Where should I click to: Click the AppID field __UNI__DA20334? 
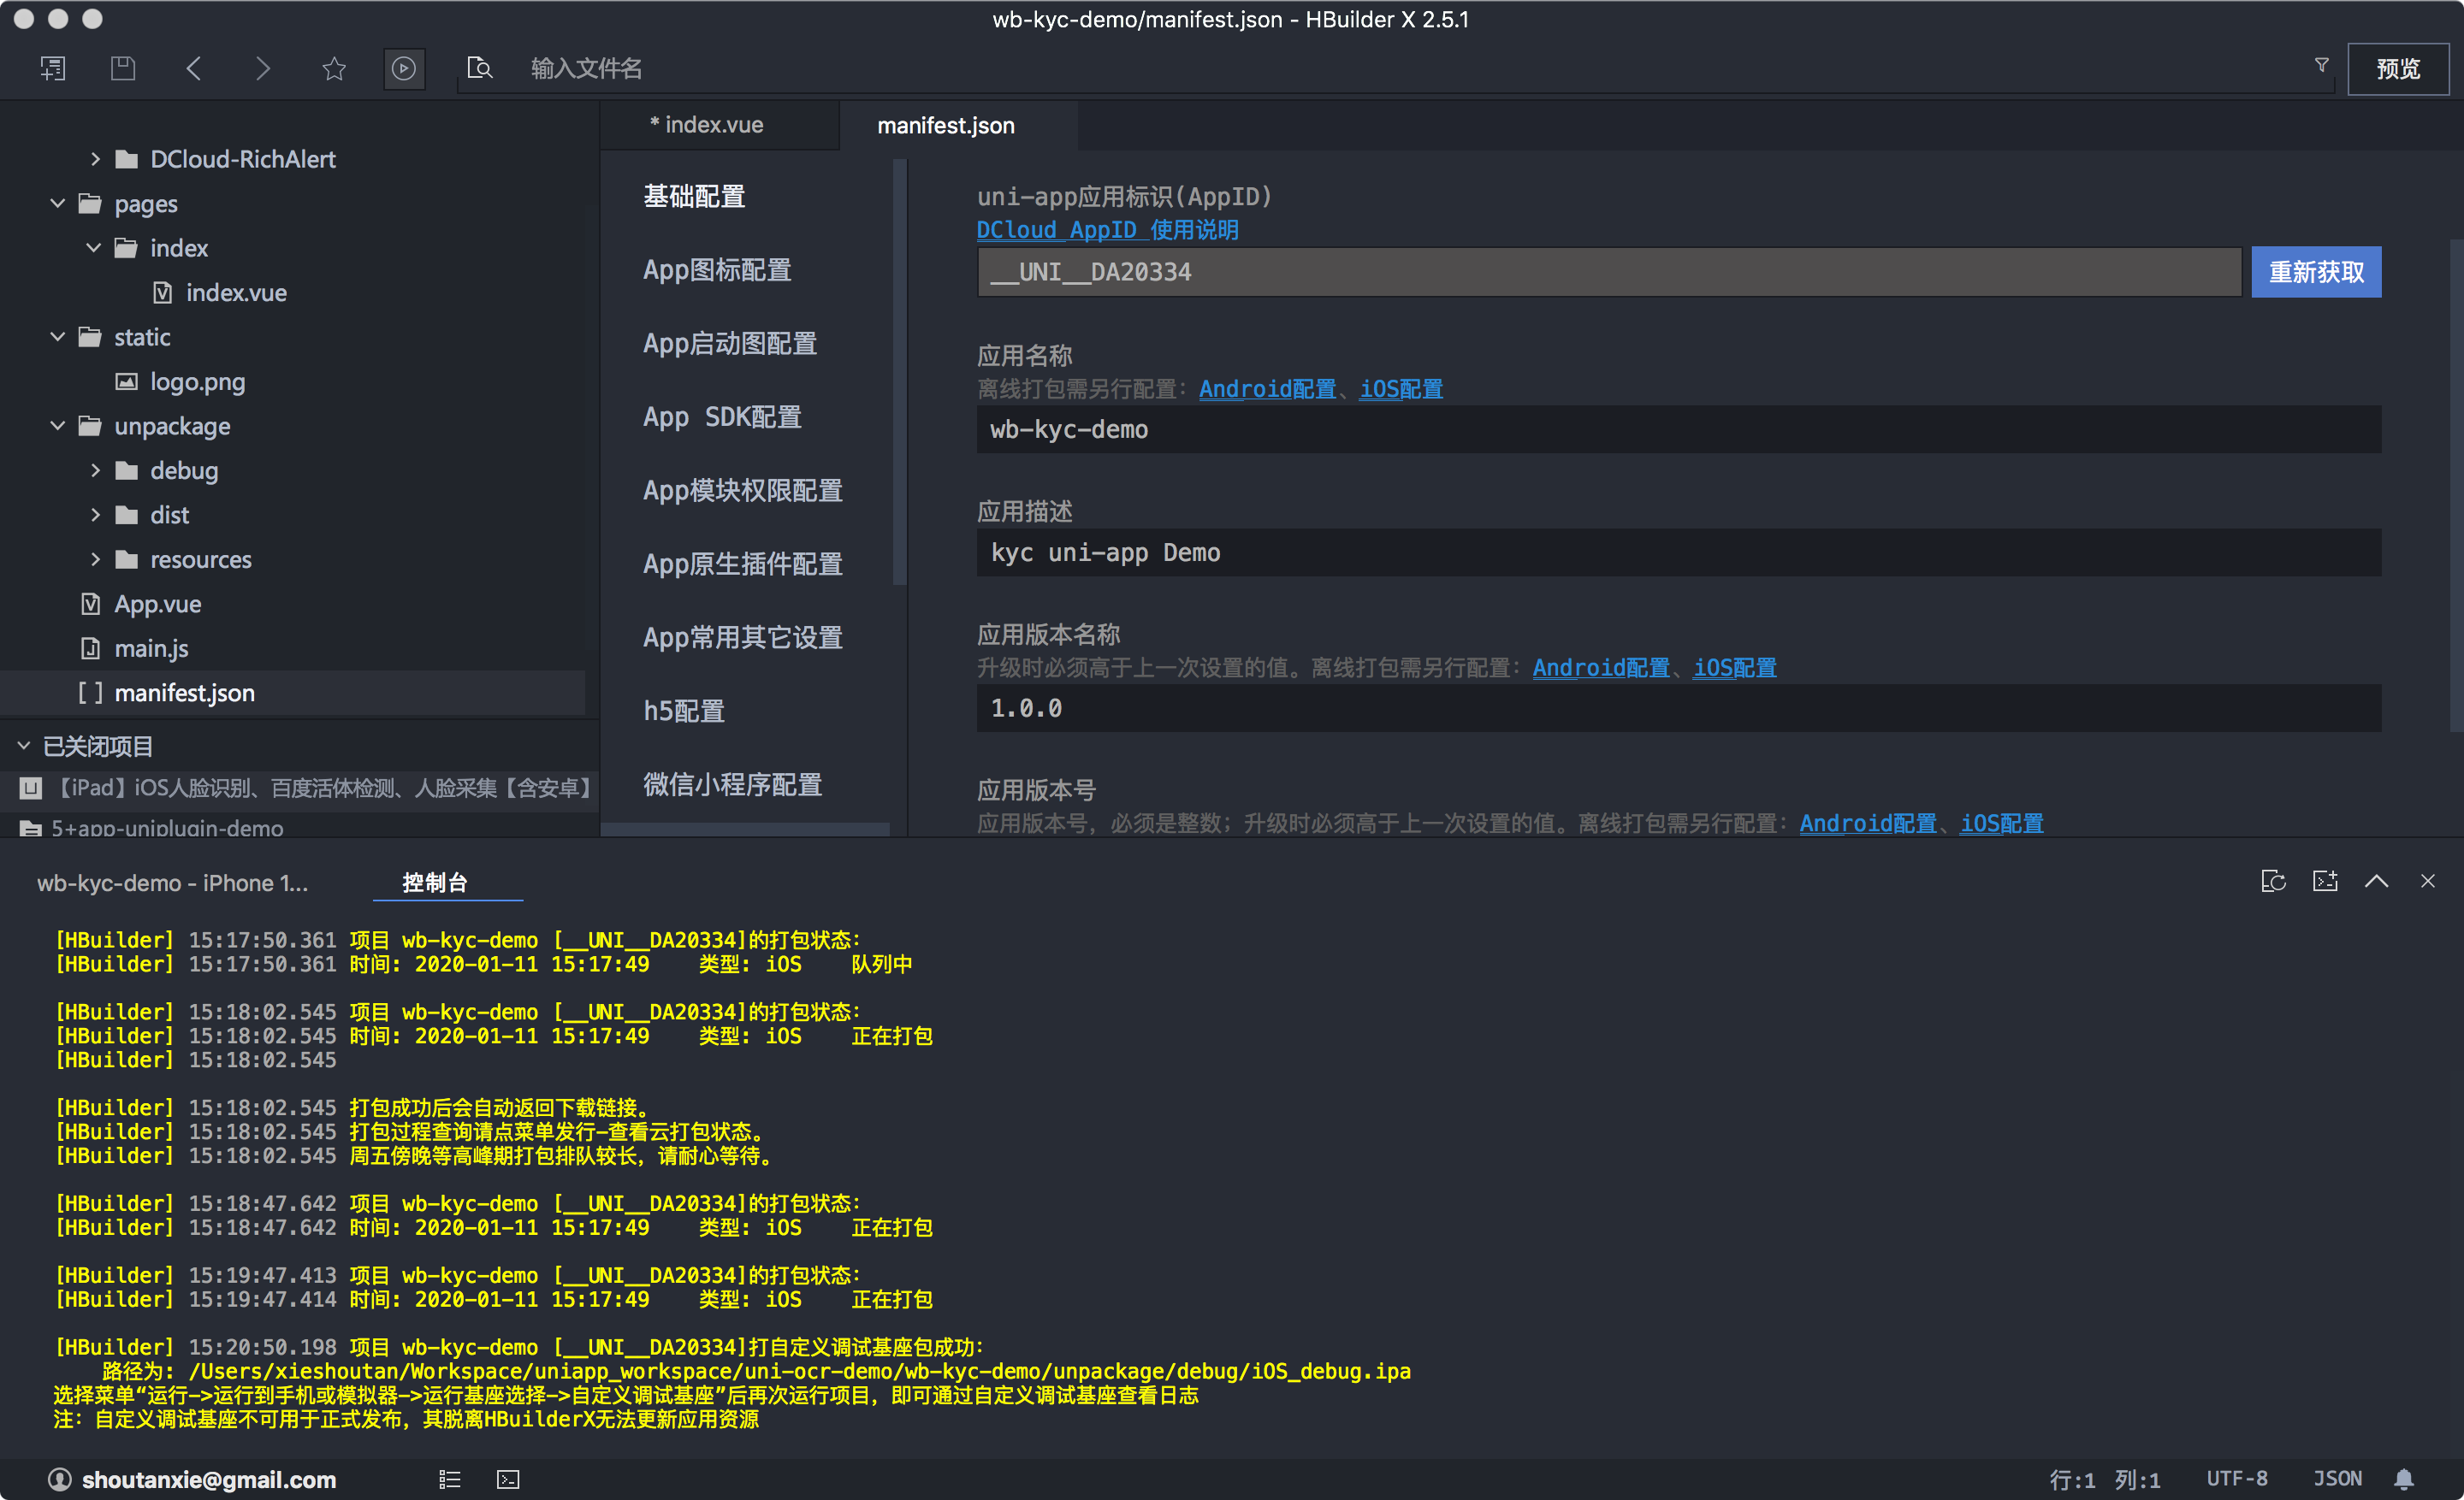(1609, 272)
